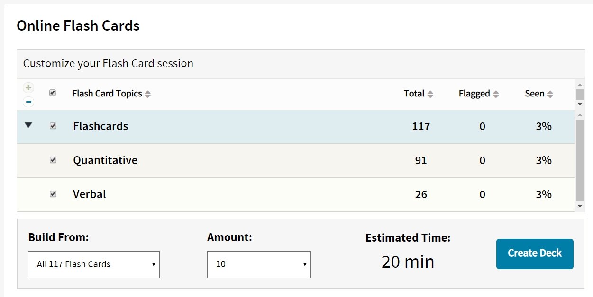Sort by Seen column arrows icon

pos(550,94)
